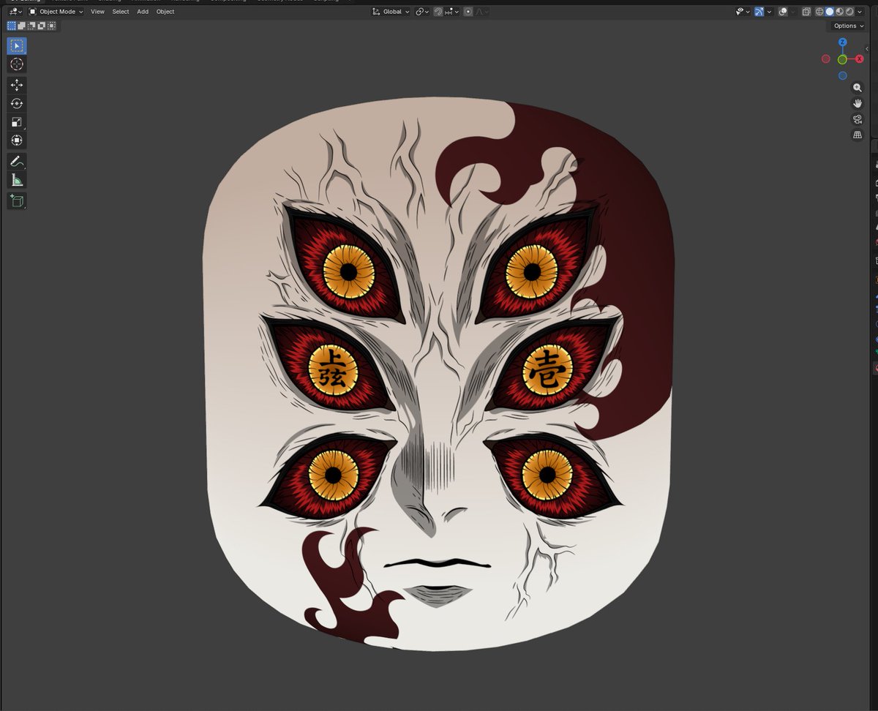Image resolution: width=878 pixels, height=711 pixels.
Task: Select the Add Cube tool
Action: coord(17,200)
